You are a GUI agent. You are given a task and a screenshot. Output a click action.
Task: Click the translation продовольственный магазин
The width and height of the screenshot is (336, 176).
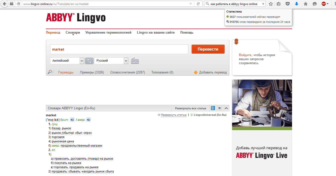81,146
